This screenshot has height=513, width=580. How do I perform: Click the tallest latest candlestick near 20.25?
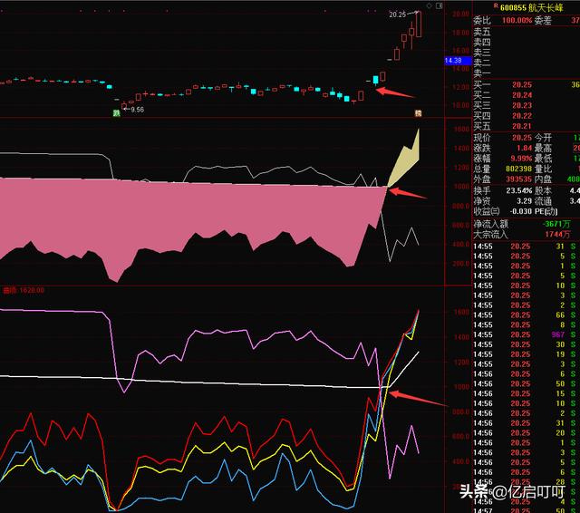419,24
